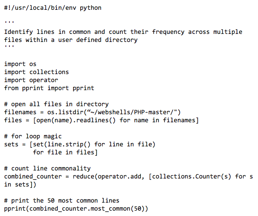Click the 'combined_counter' variable name
258x216 pixels.
(x=33, y=176)
